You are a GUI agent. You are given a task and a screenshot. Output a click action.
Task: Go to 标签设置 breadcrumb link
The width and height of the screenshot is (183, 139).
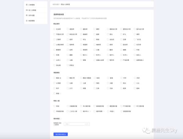coord(56,5)
